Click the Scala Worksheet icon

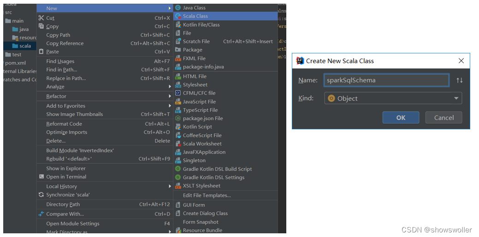pos(178,144)
